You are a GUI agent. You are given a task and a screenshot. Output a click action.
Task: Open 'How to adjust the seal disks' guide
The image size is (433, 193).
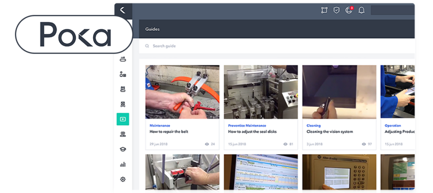click(x=252, y=132)
